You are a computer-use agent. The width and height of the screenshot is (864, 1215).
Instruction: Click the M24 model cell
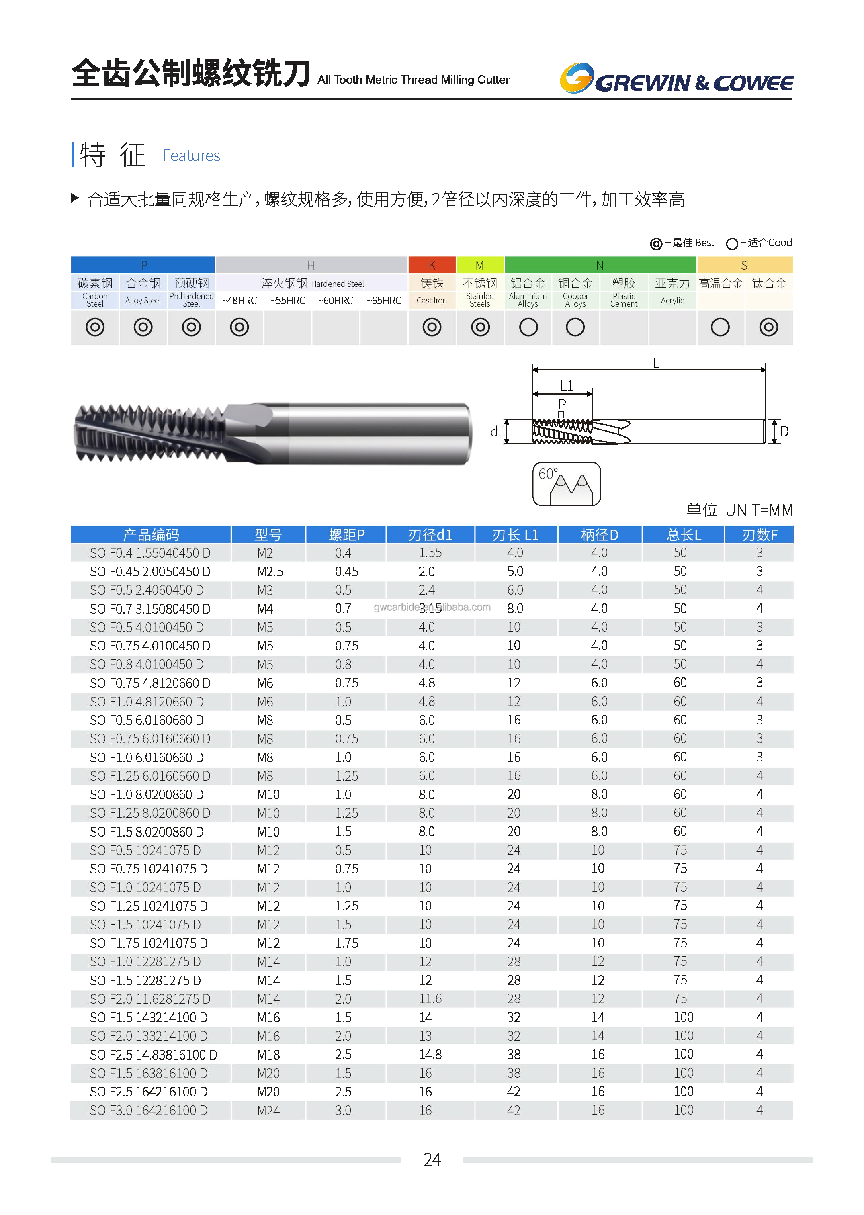pyautogui.click(x=269, y=1111)
